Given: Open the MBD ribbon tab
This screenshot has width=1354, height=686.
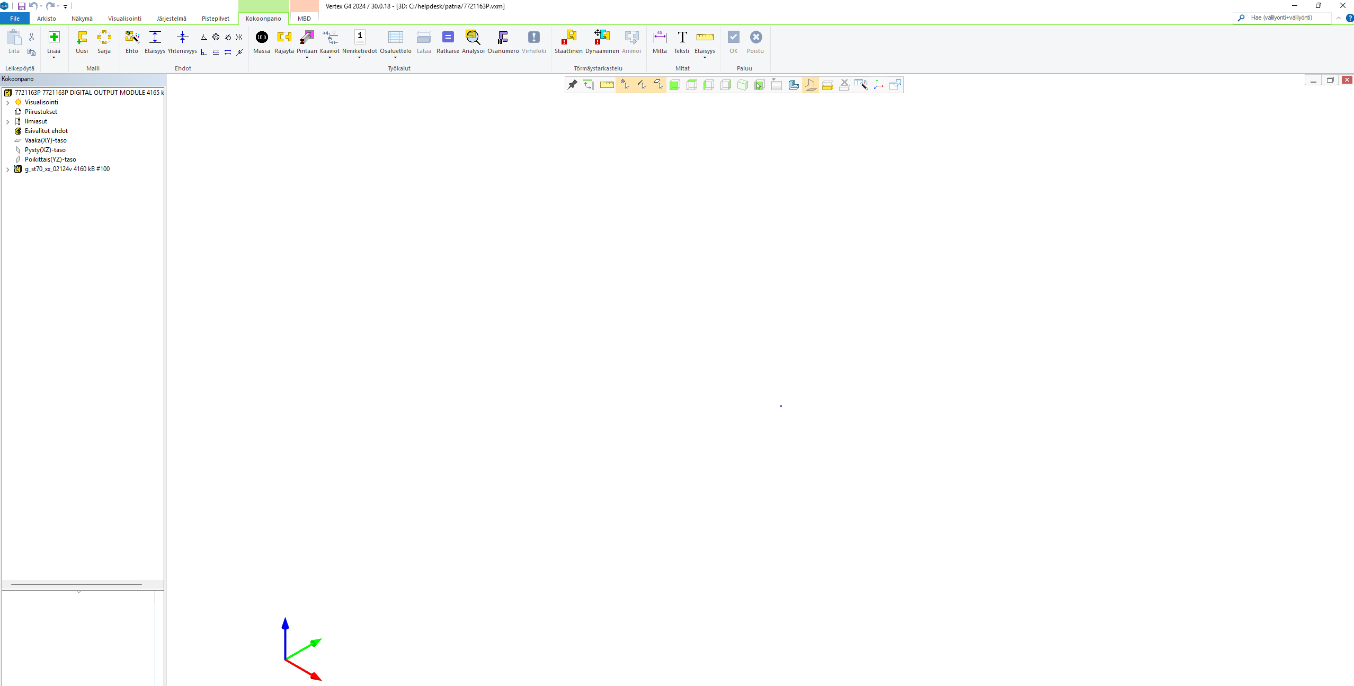Looking at the screenshot, I should click(304, 19).
